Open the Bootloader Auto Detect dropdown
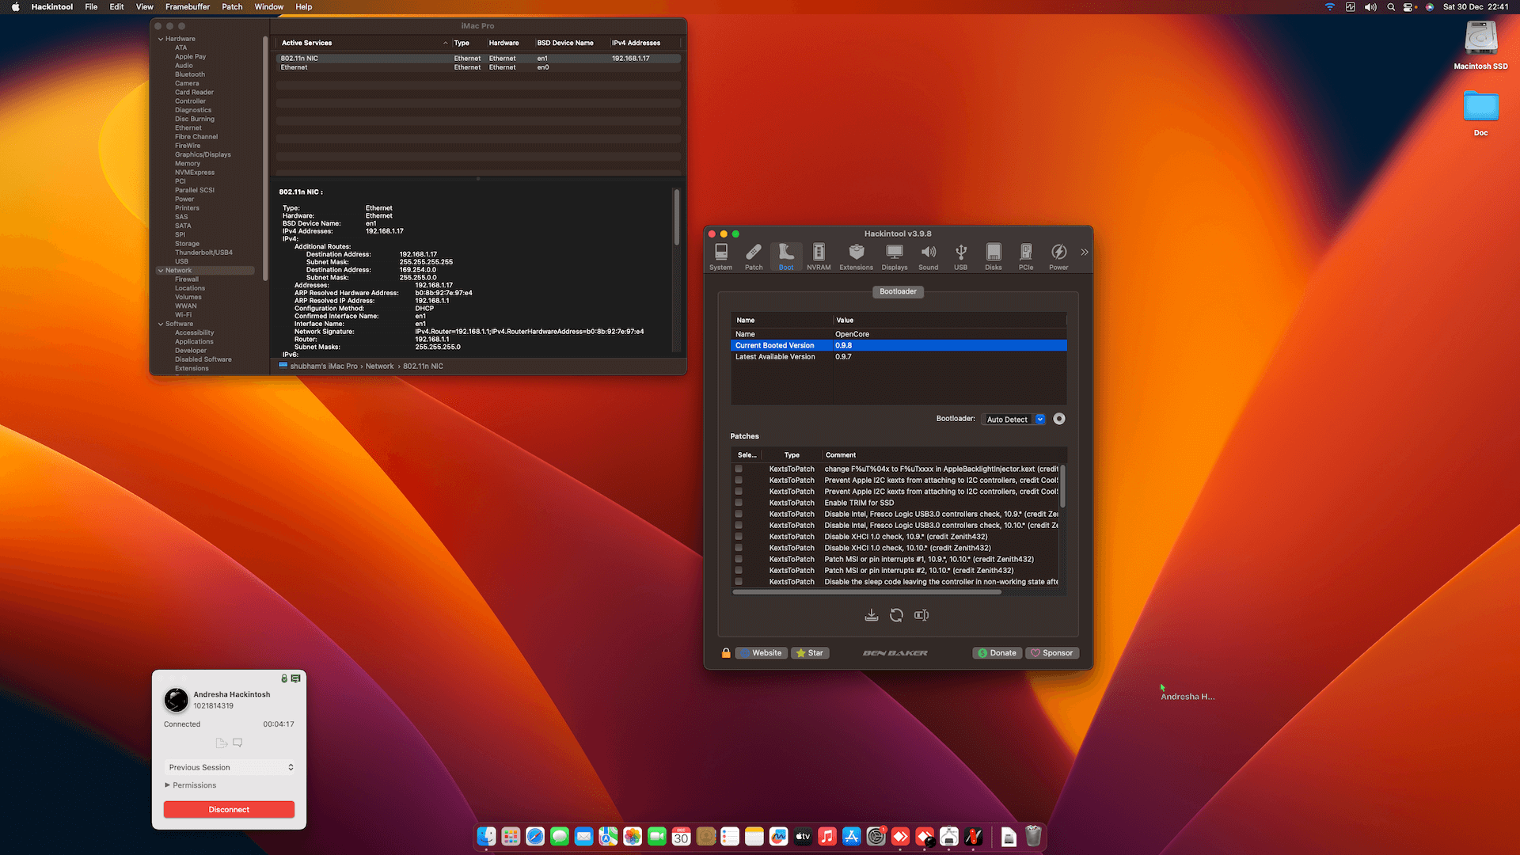Viewport: 1520px width, 855px height. (1015, 420)
